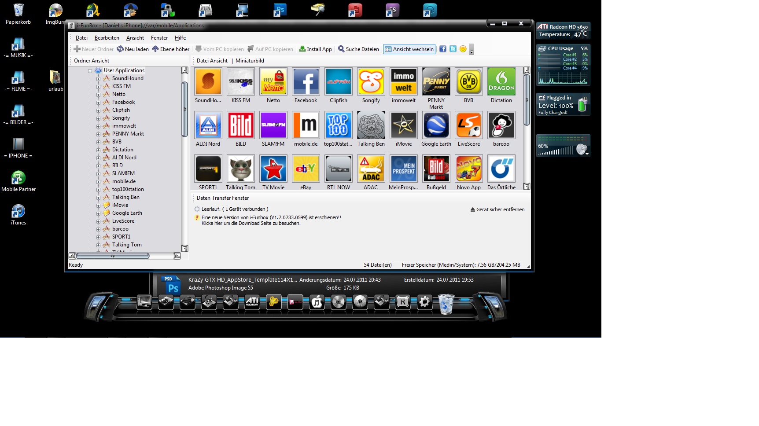
Task: Open the toolbar overflow dropdown arrow
Action: coord(472,49)
